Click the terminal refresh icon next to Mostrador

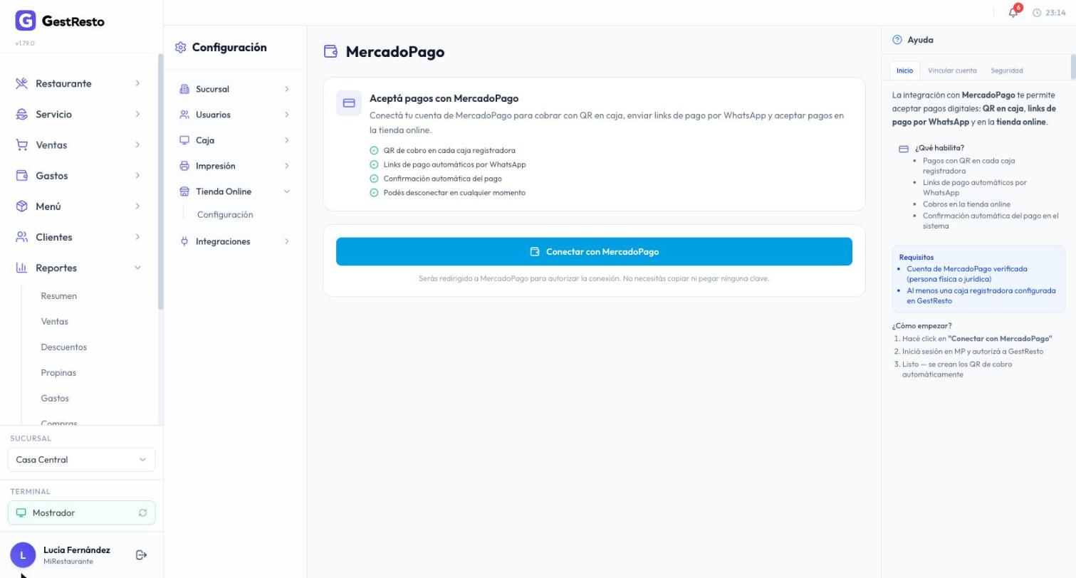[142, 513]
